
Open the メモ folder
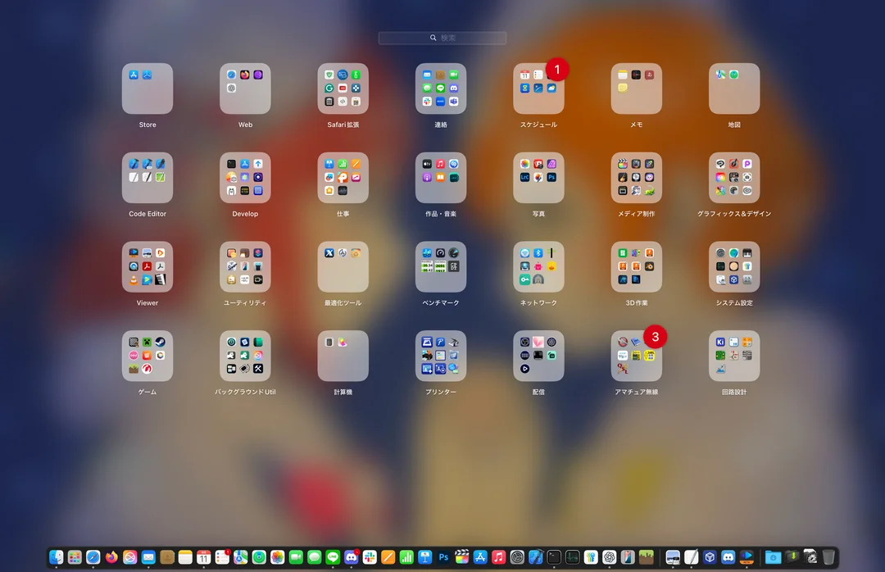tap(636, 89)
